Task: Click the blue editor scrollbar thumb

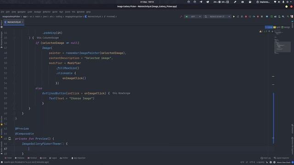Action: 273,118
